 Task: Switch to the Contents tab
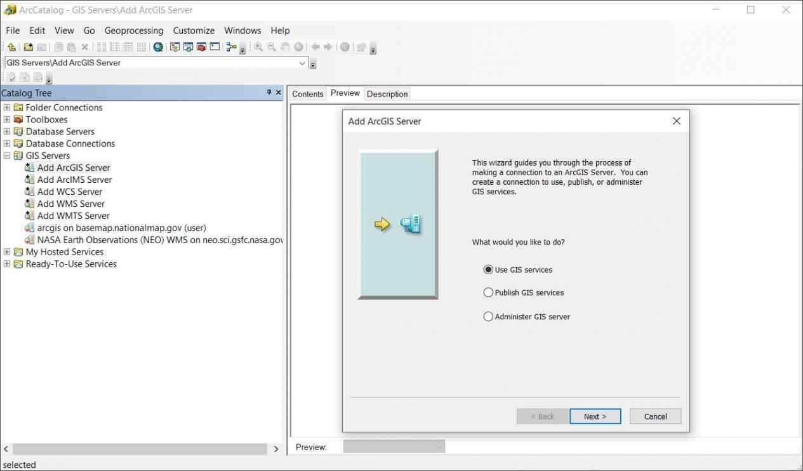(308, 94)
